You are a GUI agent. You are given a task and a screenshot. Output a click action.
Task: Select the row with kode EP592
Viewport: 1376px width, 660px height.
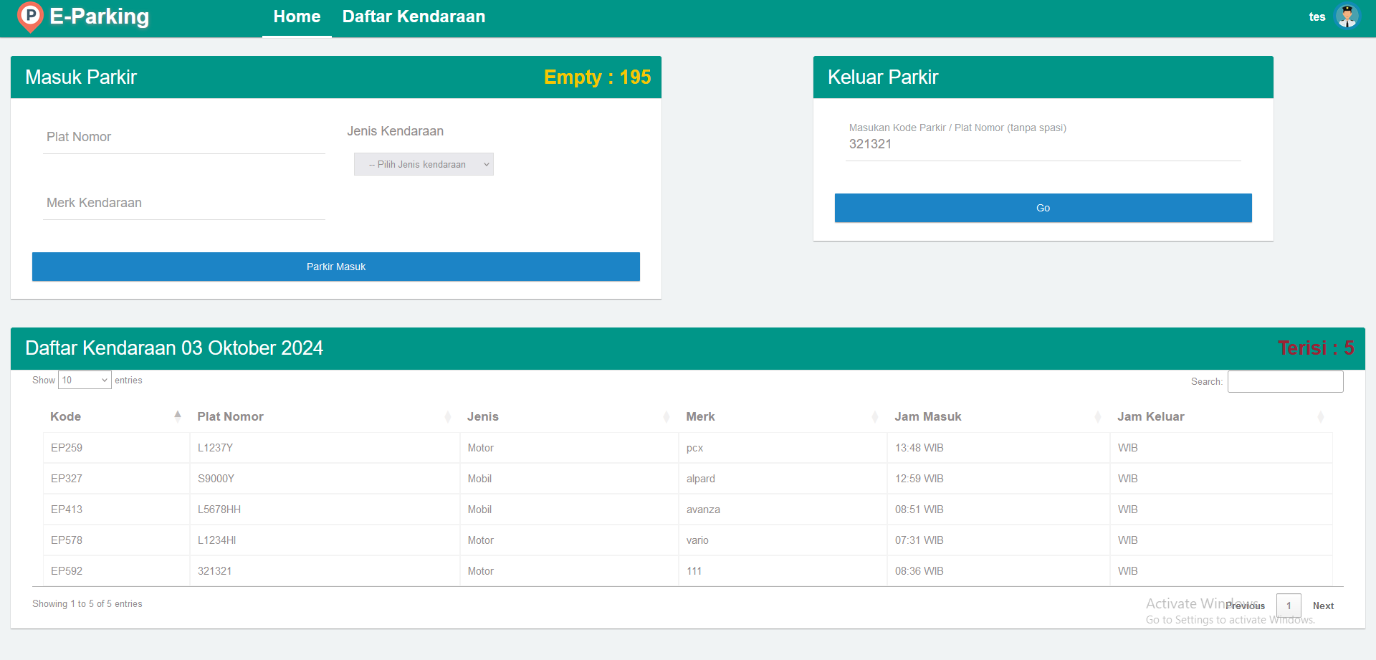click(x=502, y=570)
